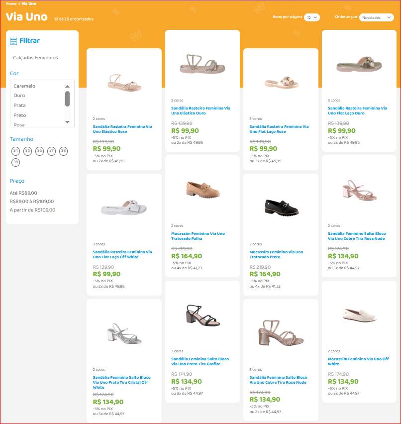Open Calçados Femininos category
The height and width of the screenshot is (424, 401).
point(35,58)
